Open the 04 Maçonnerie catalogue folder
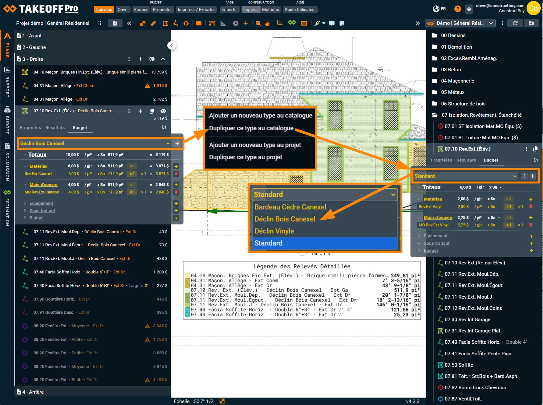 [x=458, y=81]
